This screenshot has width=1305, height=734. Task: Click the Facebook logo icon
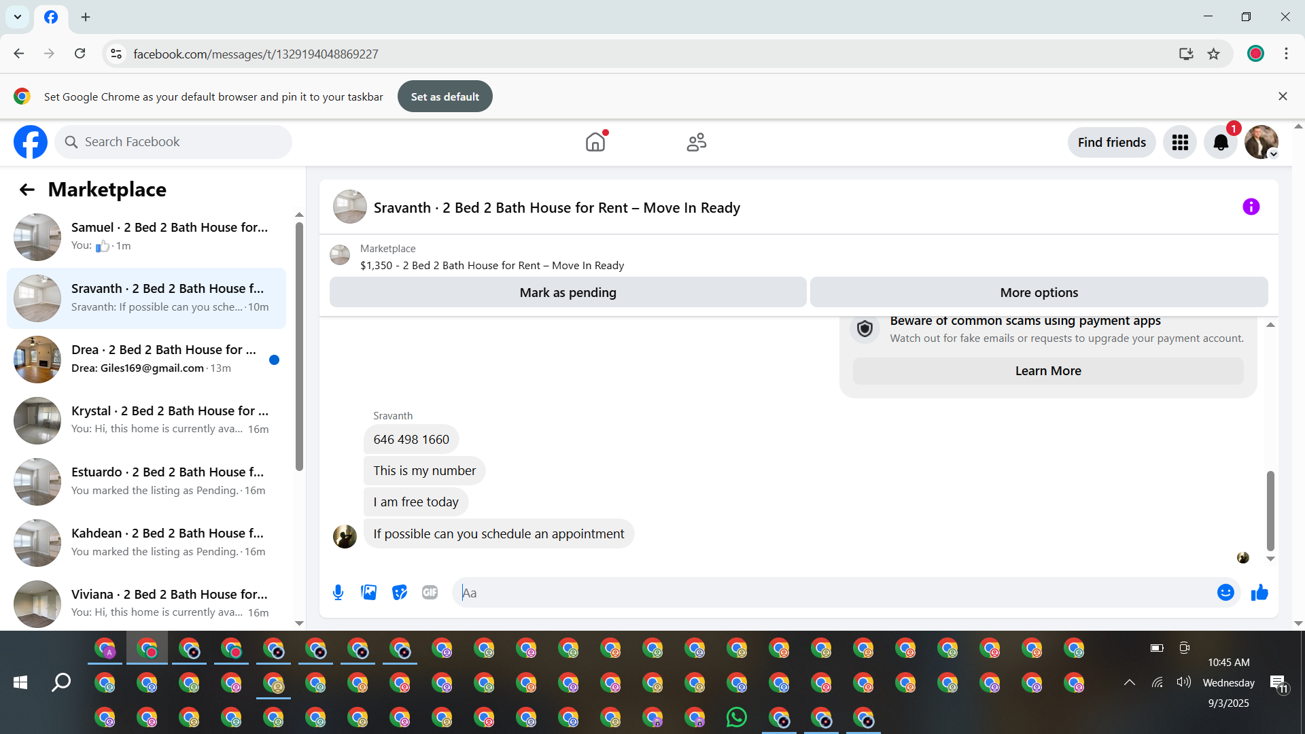pyautogui.click(x=31, y=142)
